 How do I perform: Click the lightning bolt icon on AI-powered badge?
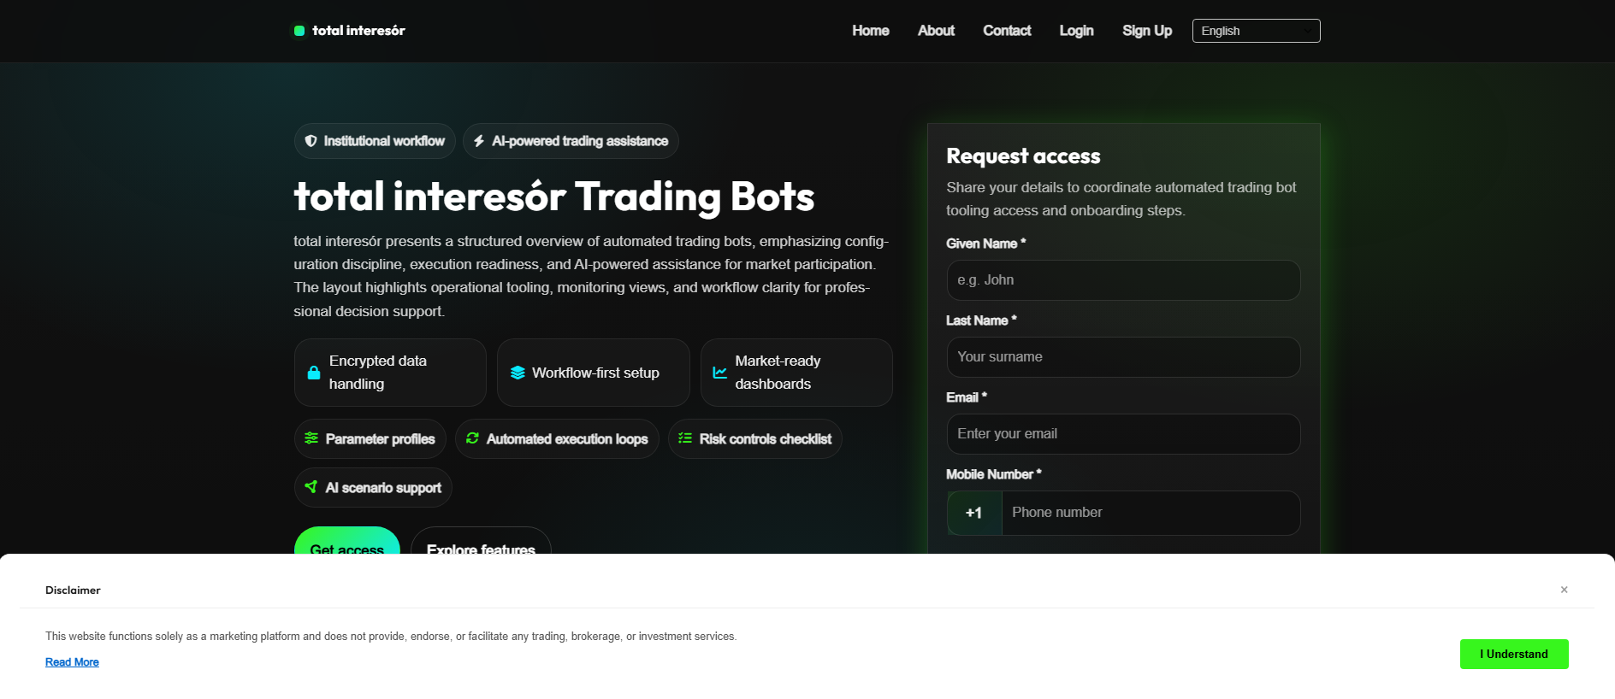coord(479,141)
